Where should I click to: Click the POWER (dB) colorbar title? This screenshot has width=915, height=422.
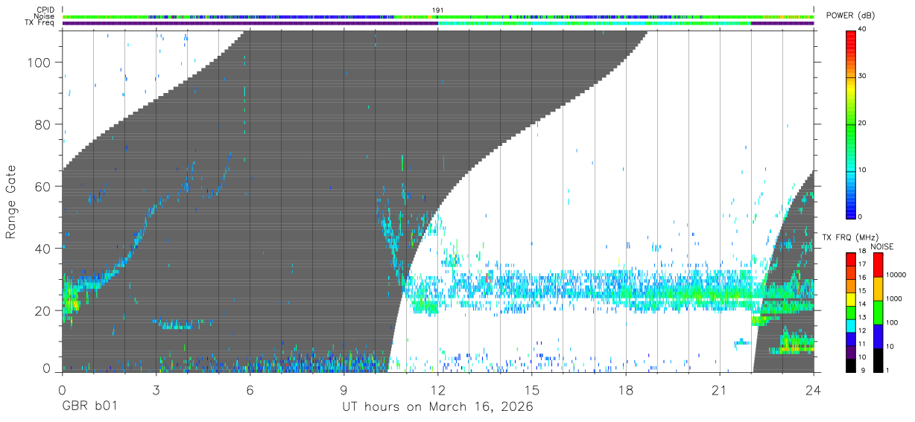850,16
